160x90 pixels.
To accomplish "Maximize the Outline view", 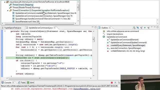I will pyautogui.click(x=157, y=27).
